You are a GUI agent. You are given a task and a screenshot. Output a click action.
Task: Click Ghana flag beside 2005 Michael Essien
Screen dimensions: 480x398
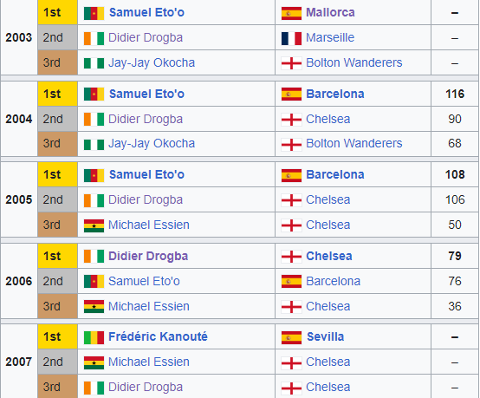(94, 225)
